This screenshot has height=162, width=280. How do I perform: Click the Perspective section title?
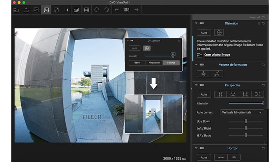[232, 85]
